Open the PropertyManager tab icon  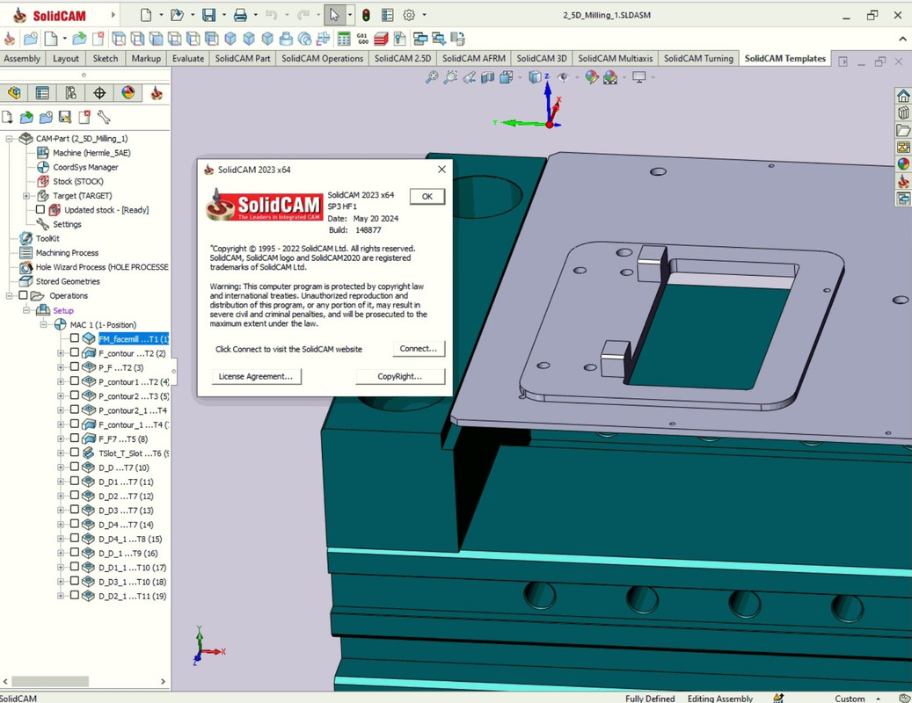(x=42, y=93)
